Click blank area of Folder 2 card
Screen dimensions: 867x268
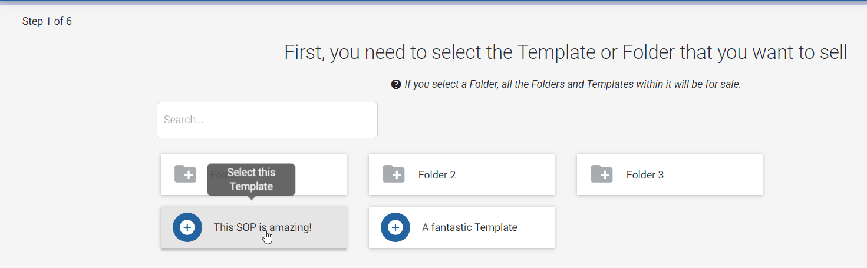[x=507, y=174]
